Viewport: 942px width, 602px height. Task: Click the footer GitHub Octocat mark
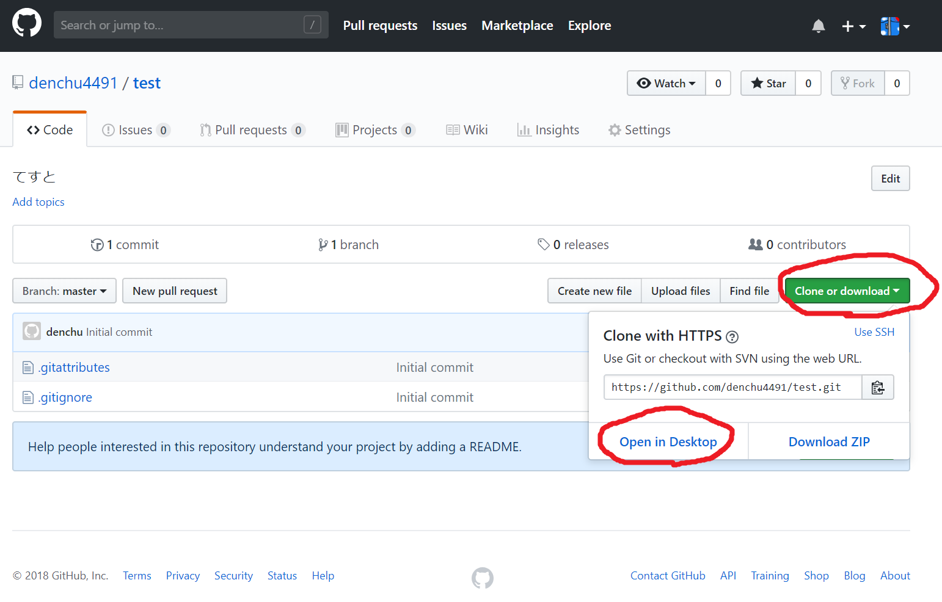[x=483, y=578]
